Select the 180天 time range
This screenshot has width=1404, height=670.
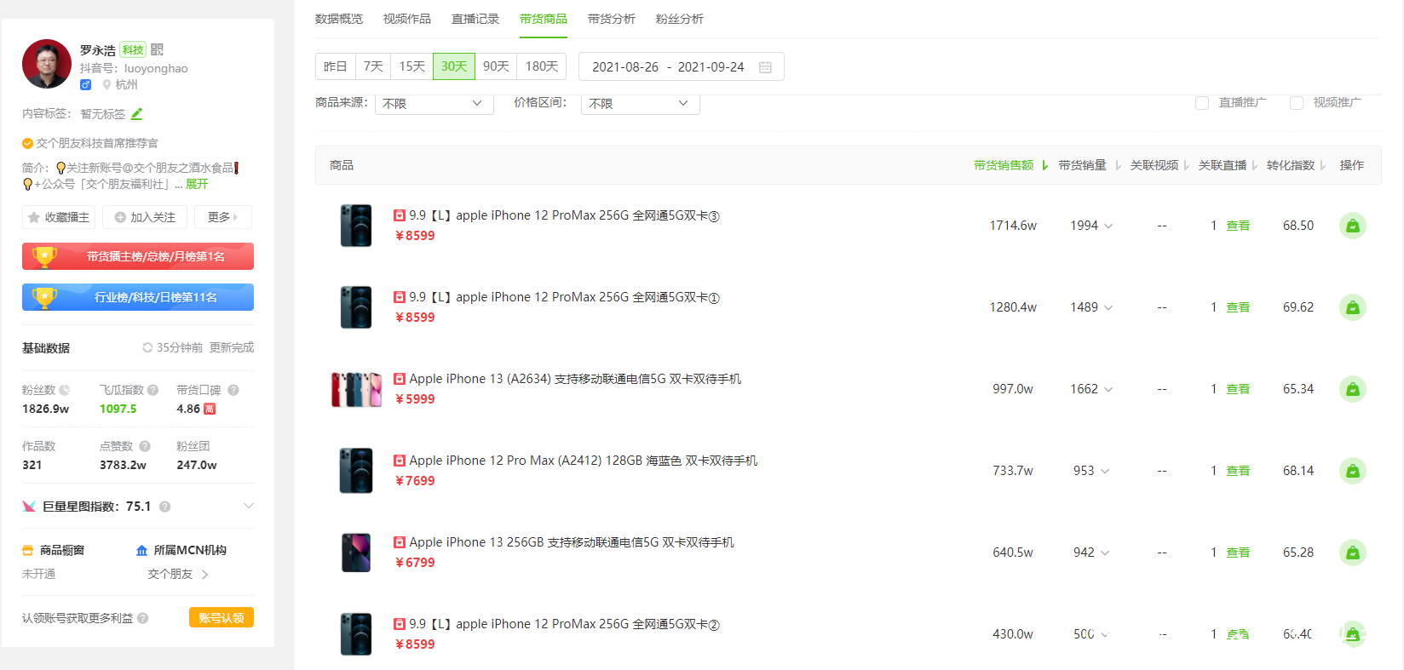coord(542,66)
